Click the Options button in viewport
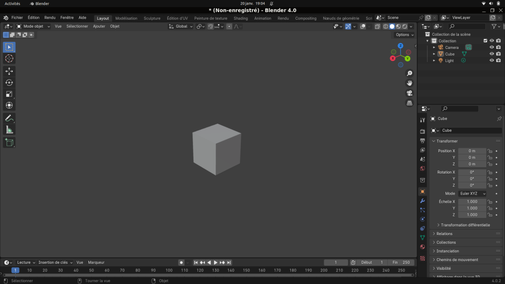Screen dimensions: 505x284 click(404, 35)
